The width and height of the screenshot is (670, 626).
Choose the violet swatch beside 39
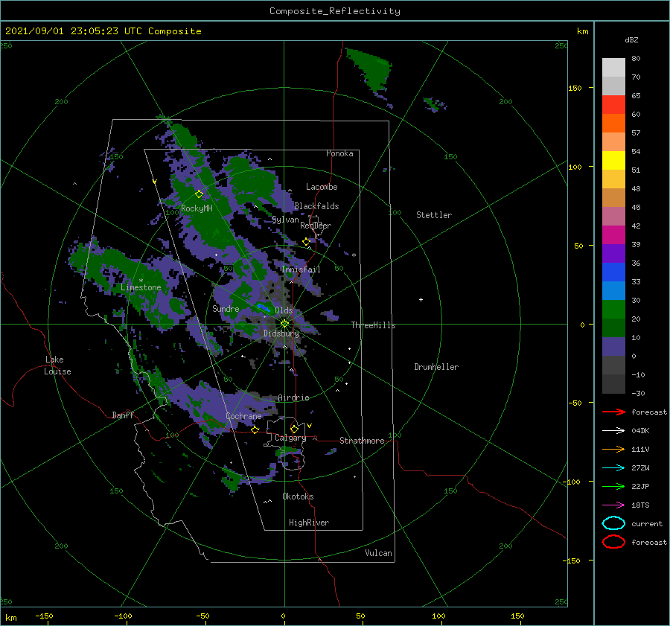[x=613, y=253]
